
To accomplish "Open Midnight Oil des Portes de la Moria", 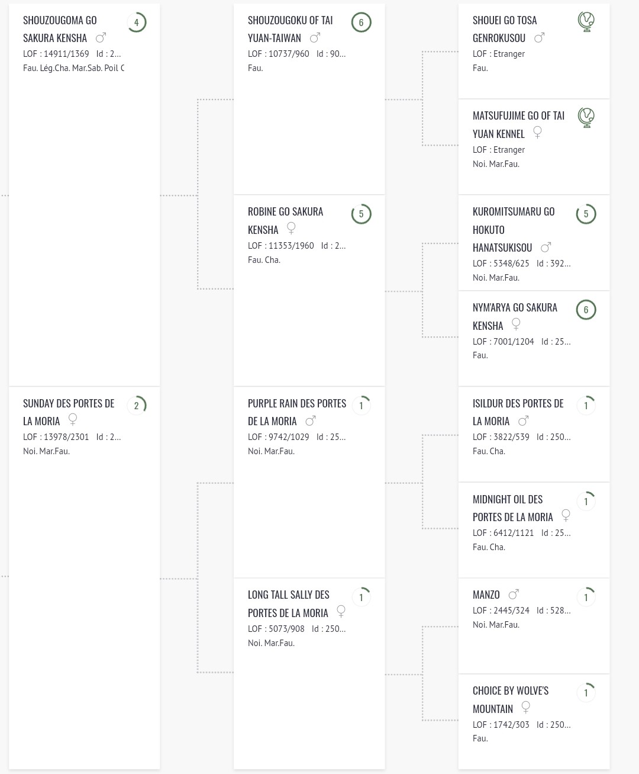I will coord(512,508).
